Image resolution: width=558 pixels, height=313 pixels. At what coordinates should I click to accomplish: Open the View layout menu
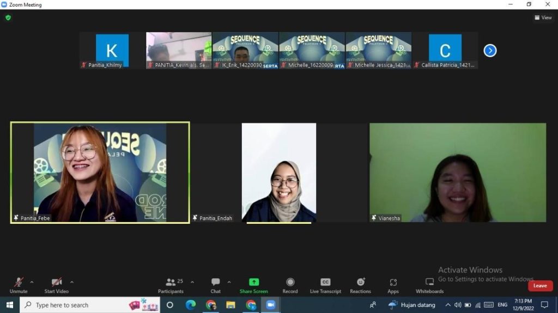click(x=543, y=17)
